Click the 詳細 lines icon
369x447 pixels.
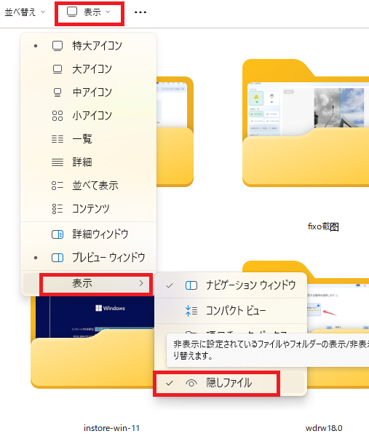(x=57, y=162)
